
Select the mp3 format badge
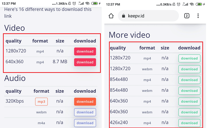point(41,102)
